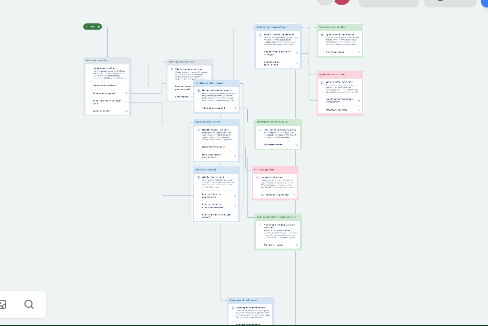Click the message icon in the Clarify appointment type node
Viewport: 488px width, 326px height.
click(172, 70)
